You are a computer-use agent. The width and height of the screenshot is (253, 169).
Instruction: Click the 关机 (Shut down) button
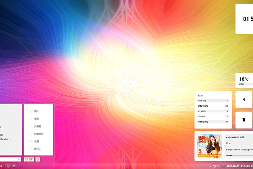29,159
